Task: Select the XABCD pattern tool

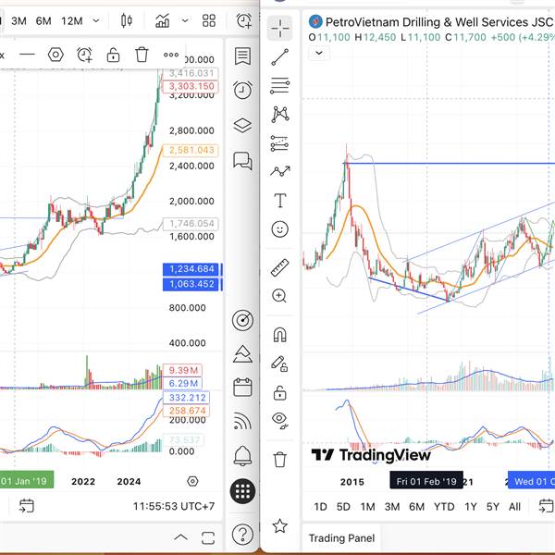Action: 279,115
